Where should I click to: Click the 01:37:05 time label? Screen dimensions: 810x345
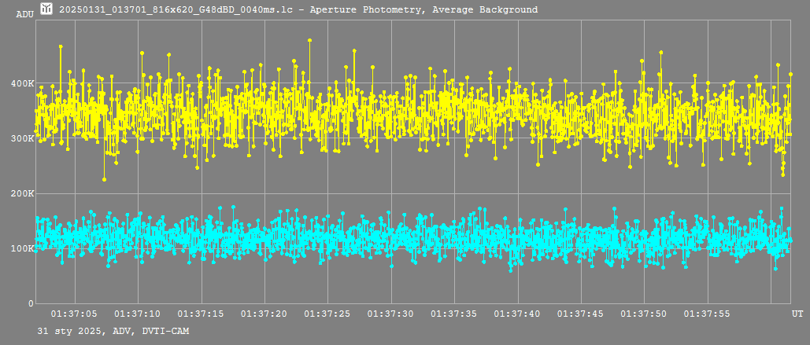point(74,314)
